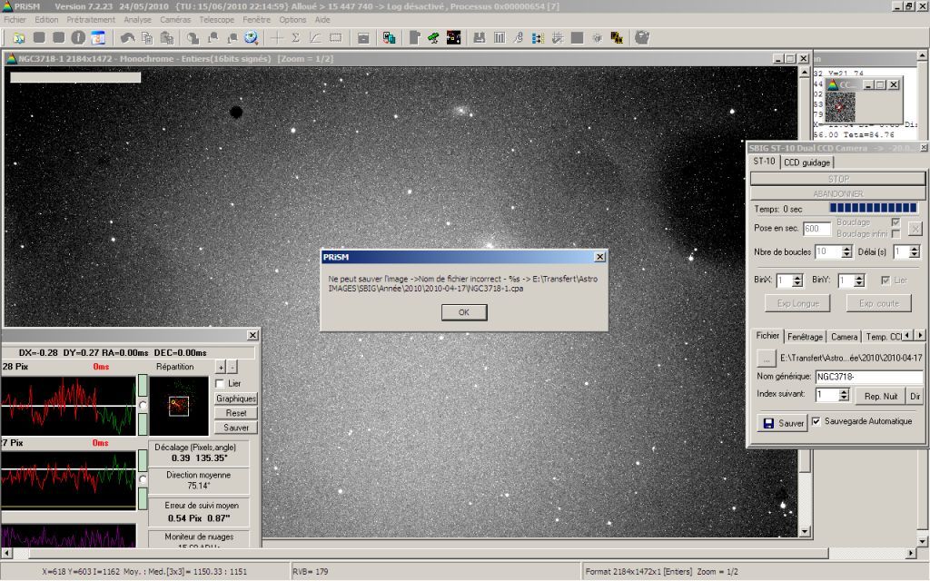Click the rectangle selection toolbar icon
This screenshot has width=930, height=581.
(x=335, y=38)
